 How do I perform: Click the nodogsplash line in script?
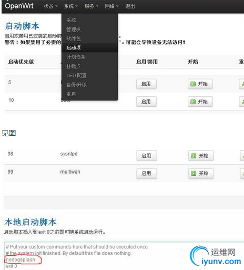tap(21, 259)
